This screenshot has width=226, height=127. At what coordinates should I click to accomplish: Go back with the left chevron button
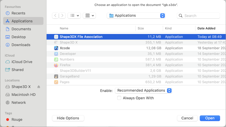(55, 16)
